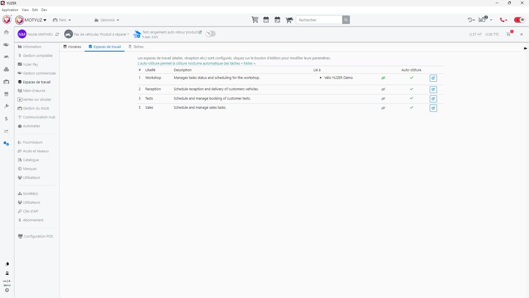Open Gestion du stock settings link
Viewport: 529px width, 298px height.
coord(36,108)
